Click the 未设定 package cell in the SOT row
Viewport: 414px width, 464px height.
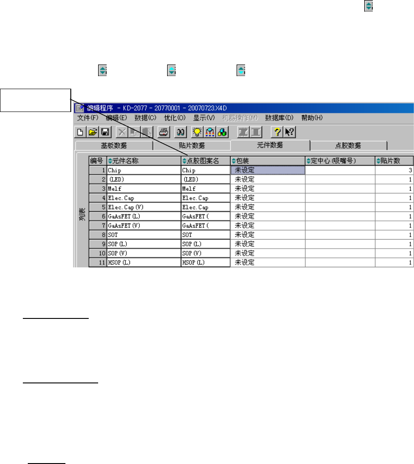[x=267, y=235]
